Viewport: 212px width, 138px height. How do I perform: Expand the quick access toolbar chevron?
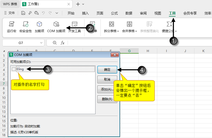[57, 13]
